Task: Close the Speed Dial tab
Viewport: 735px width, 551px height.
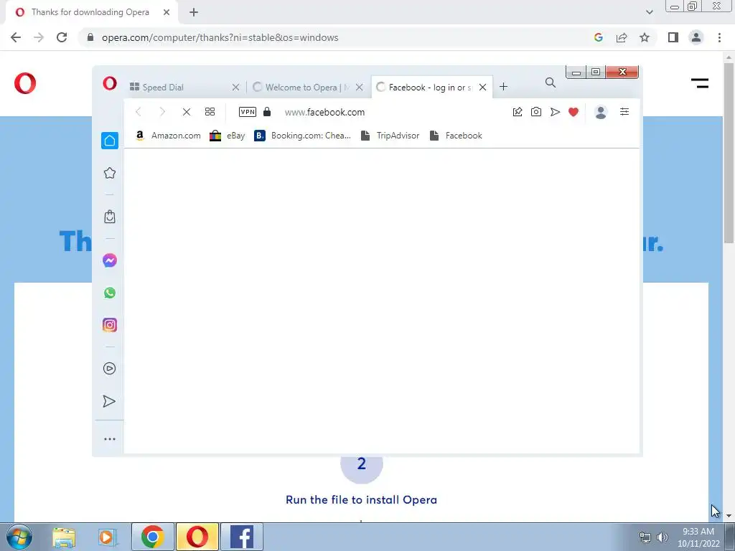Action: coord(235,87)
